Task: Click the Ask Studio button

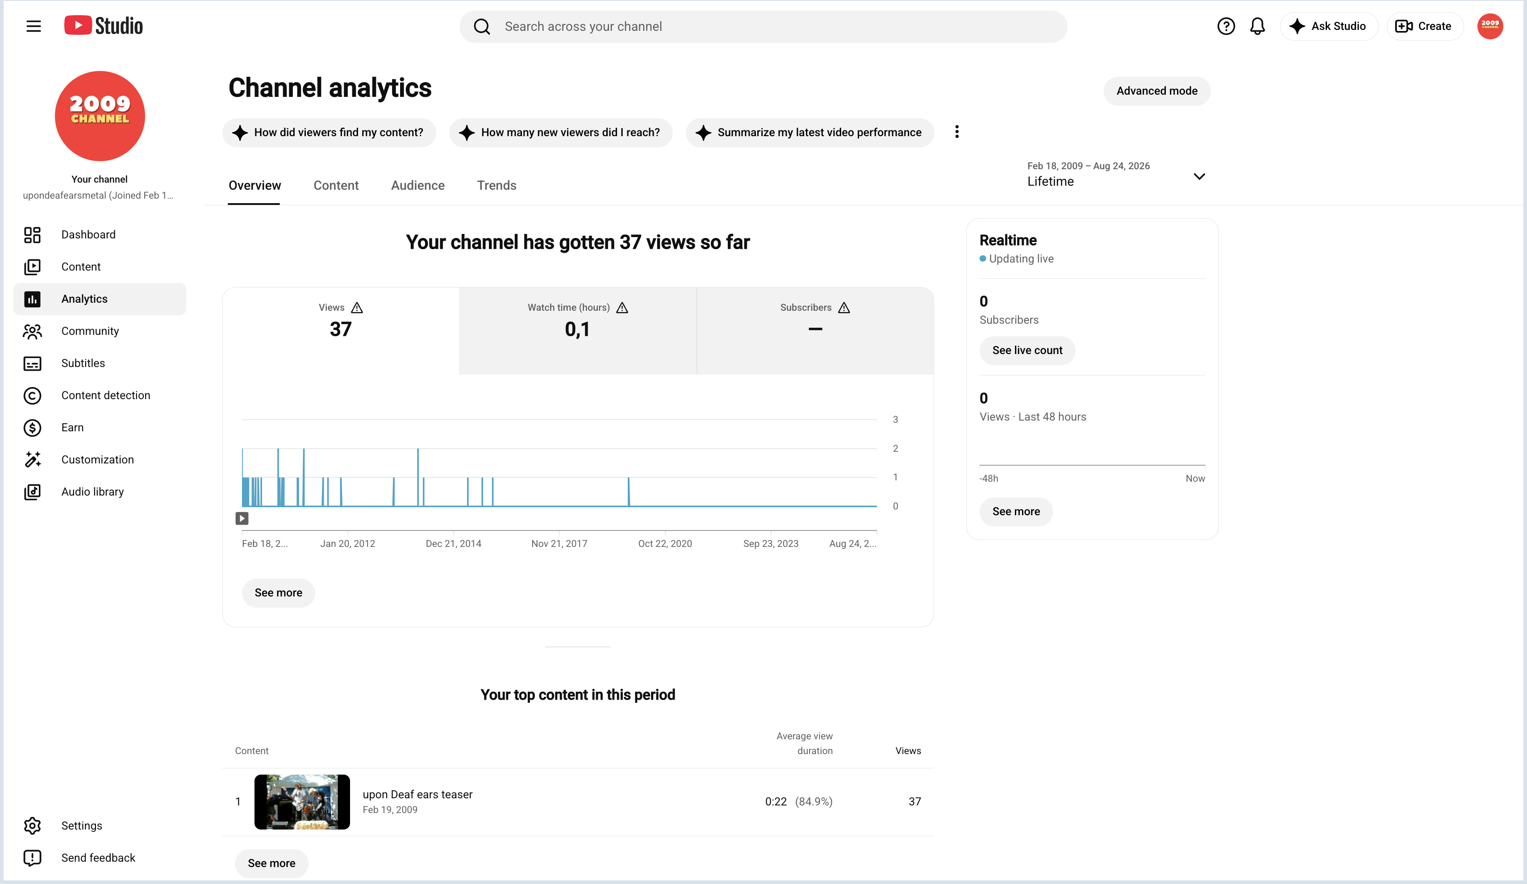Action: coord(1329,26)
